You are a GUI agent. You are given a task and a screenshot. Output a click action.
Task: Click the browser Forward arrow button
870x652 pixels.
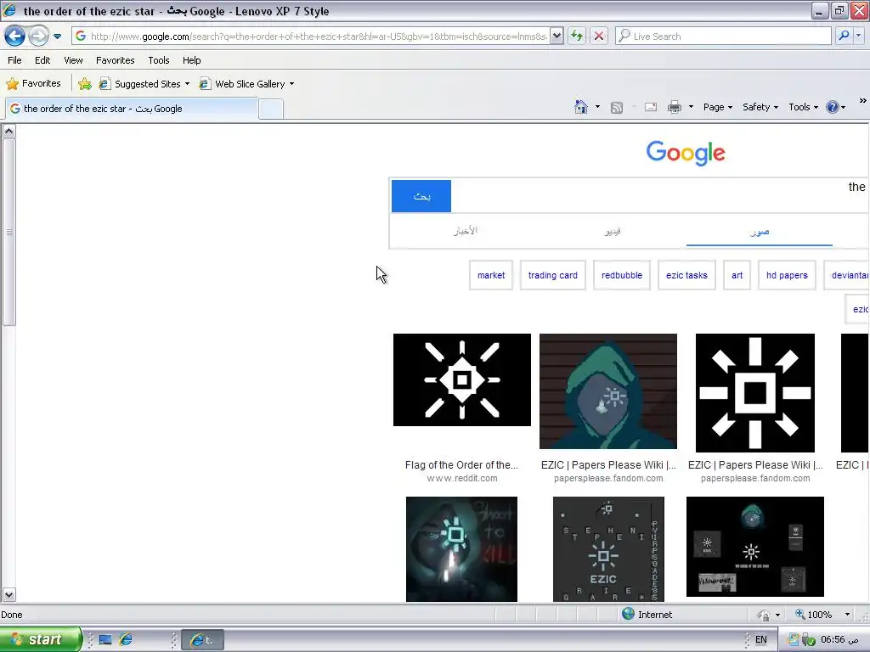(x=38, y=36)
